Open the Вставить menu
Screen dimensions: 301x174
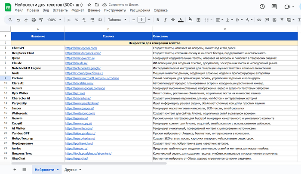[60, 10]
